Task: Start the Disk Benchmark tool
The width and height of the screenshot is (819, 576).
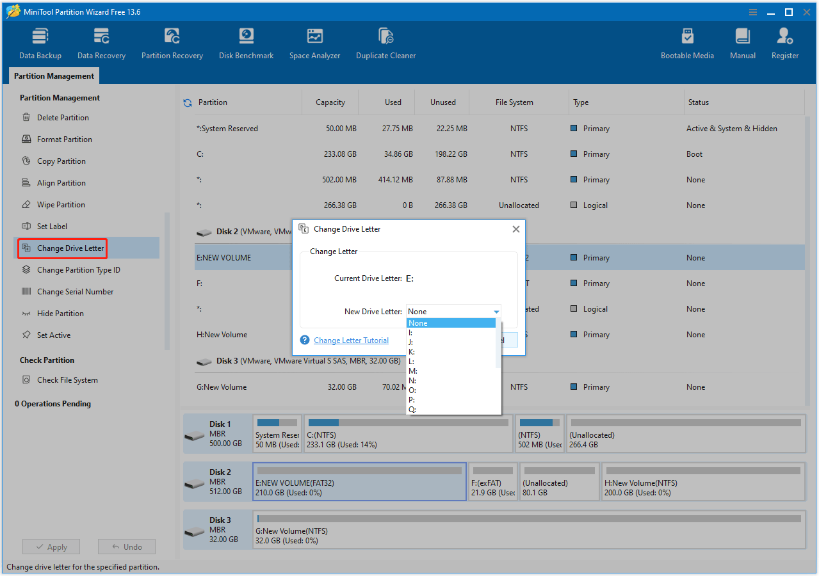Action: [246, 44]
